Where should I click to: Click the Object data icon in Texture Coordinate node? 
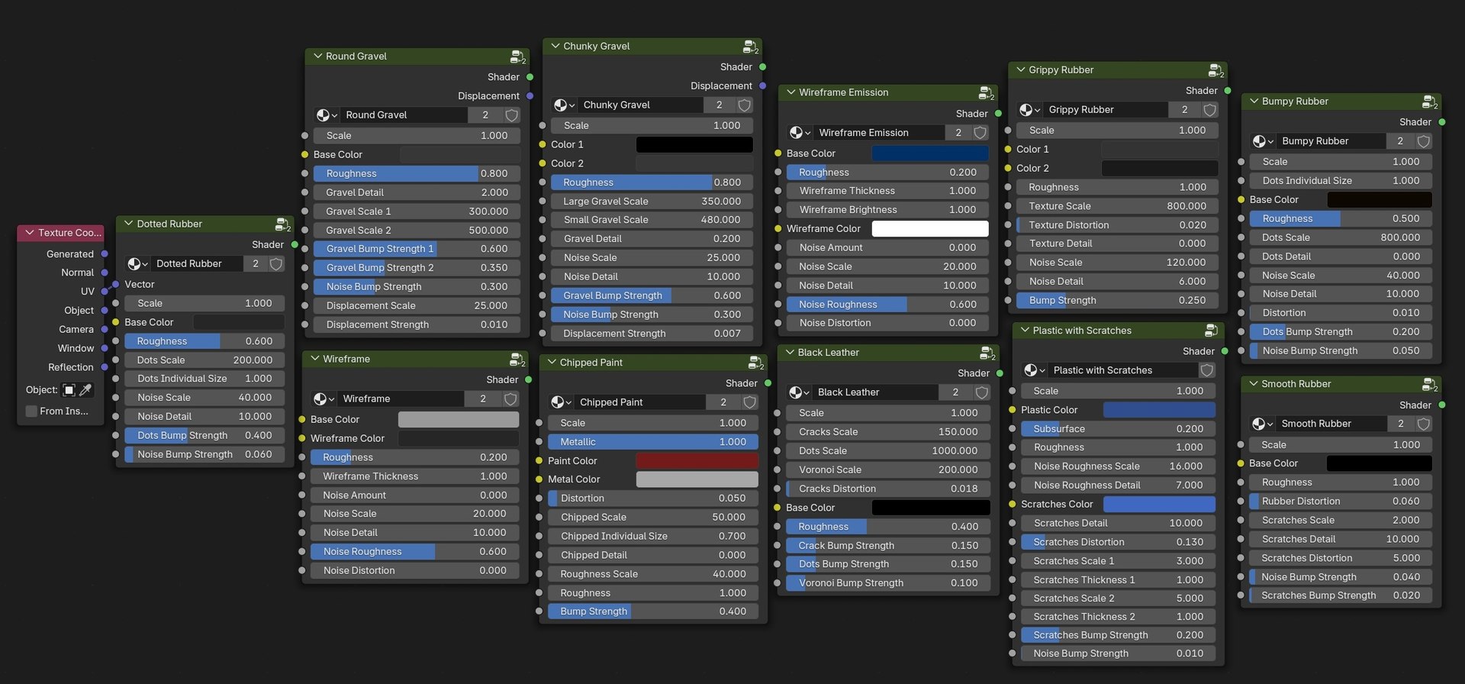coord(69,390)
